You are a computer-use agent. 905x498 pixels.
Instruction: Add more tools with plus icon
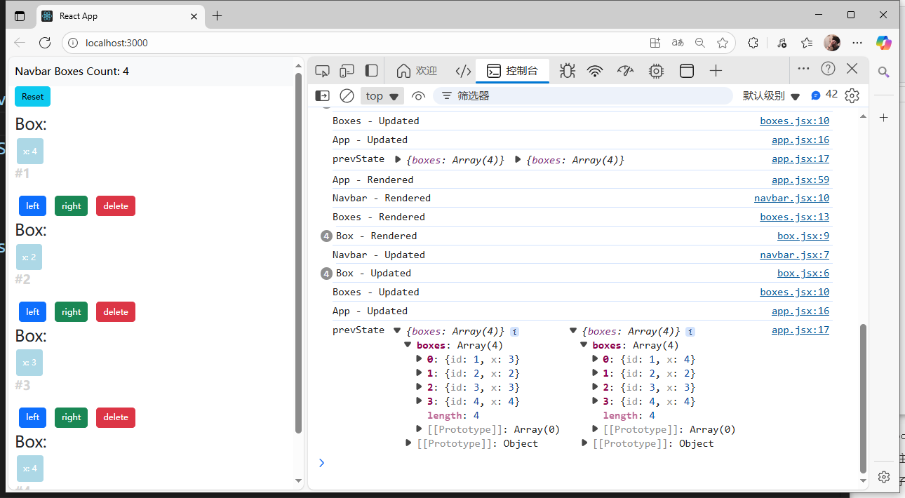pyautogui.click(x=716, y=71)
